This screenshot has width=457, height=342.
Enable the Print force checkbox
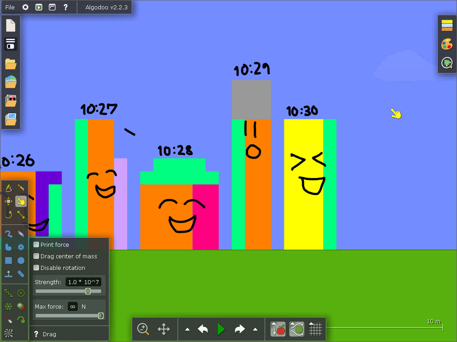37,244
